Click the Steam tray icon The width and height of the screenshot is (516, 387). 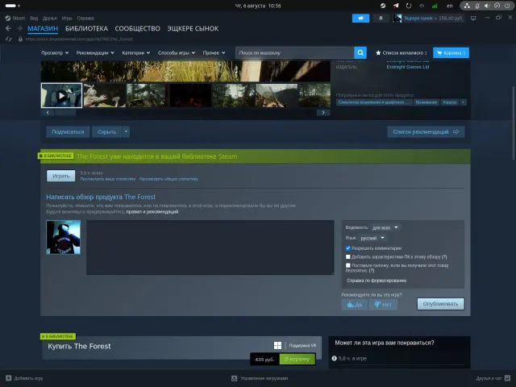click(383, 6)
